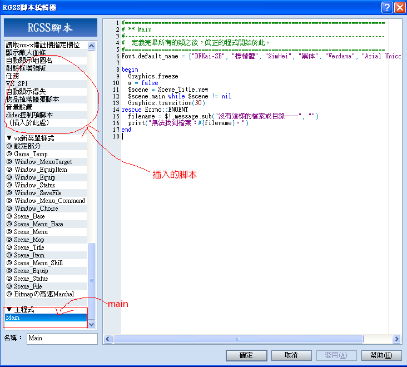This screenshot has height=367, width=407.
Task: Select the ◎ 設定部分 script
Action: click(46, 146)
